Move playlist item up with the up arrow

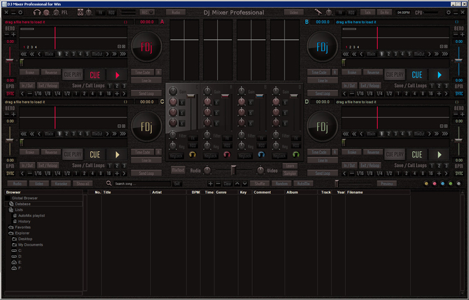[237, 184]
